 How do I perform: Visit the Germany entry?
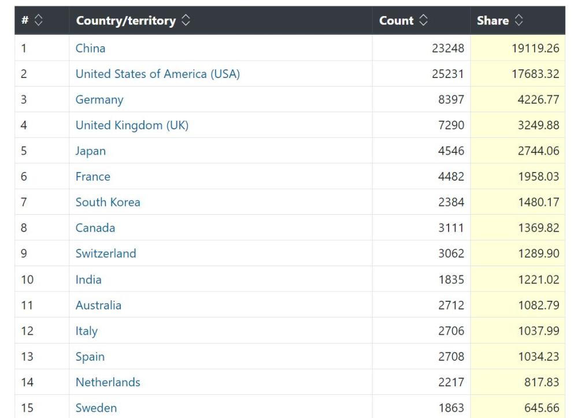pyautogui.click(x=99, y=99)
